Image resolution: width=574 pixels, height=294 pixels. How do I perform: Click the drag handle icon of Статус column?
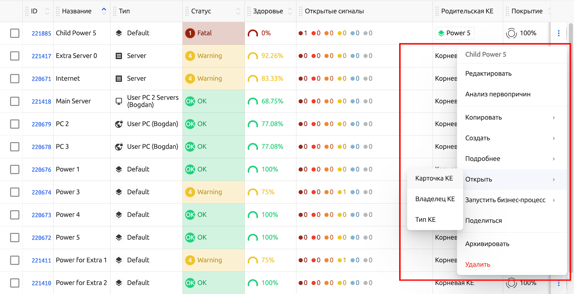coord(187,11)
